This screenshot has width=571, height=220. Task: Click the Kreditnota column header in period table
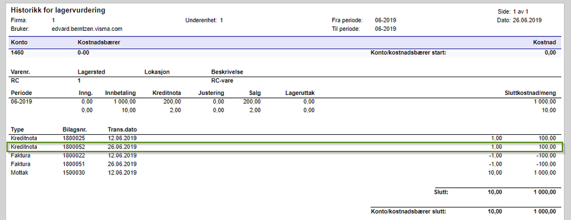166,93
